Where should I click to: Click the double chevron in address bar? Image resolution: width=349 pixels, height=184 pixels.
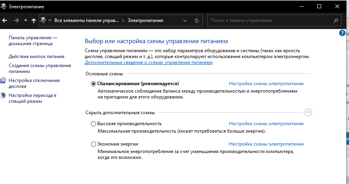[x=50, y=20]
